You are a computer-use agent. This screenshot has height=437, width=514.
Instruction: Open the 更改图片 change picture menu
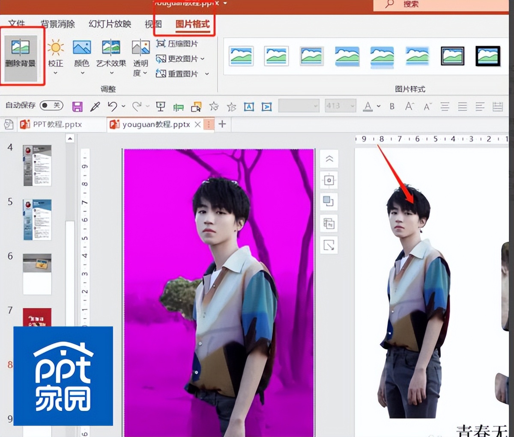click(180, 59)
